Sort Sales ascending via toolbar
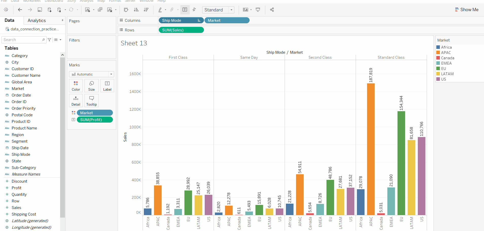This screenshot has width=484, height=231. pos(136,10)
